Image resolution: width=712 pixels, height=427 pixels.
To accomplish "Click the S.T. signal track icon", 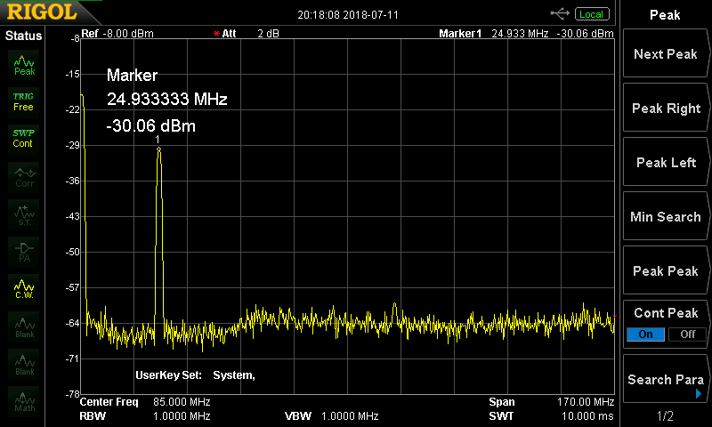I will pyautogui.click(x=24, y=214).
